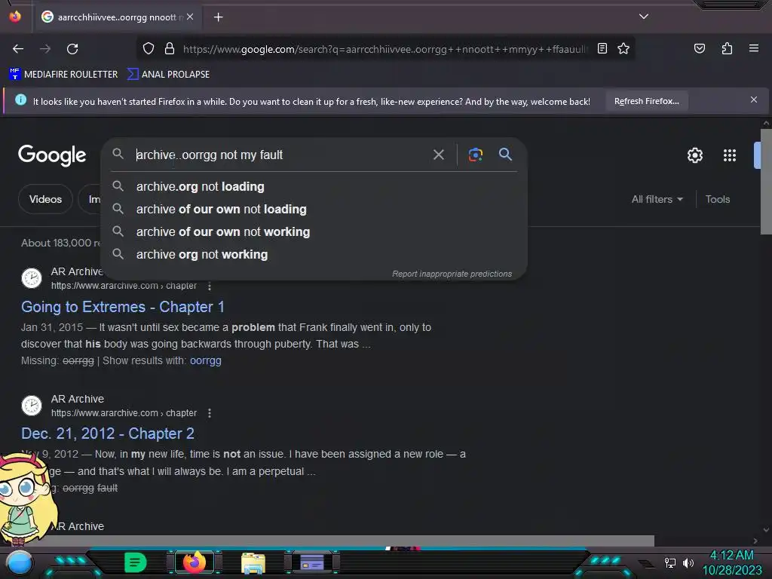The width and height of the screenshot is (772, 579).
Task: Open the tracking protection shield
Action: [x=149, y=48]
